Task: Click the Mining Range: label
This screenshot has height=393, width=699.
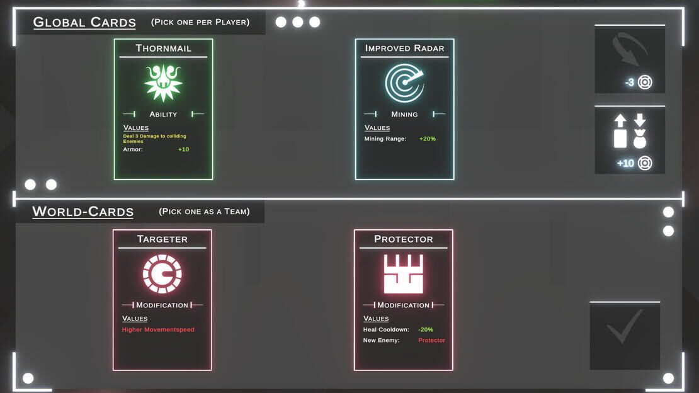Action: pos(385,139)
